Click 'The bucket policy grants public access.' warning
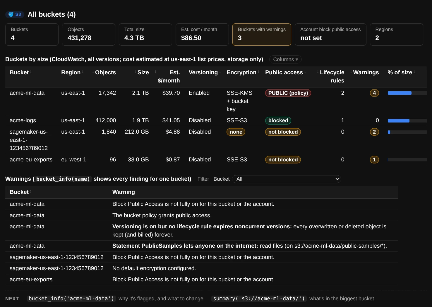 click(x=162, y=215)
